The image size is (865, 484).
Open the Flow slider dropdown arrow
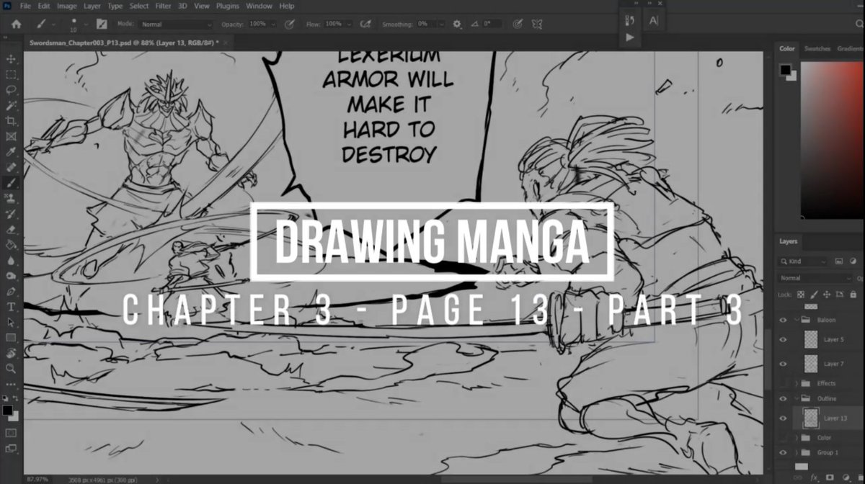click(x=349, y=24)
